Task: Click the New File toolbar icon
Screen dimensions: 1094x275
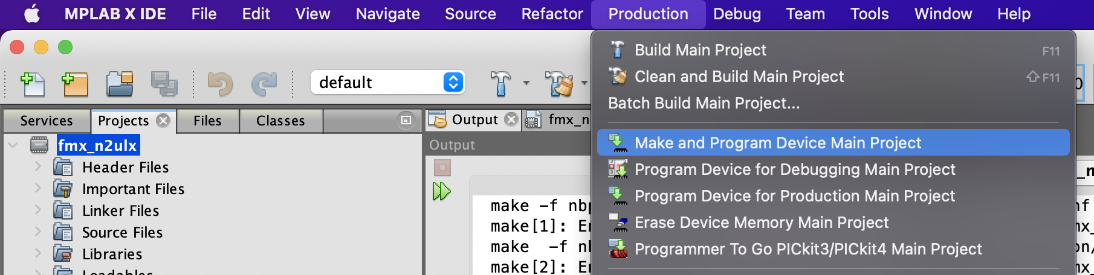Action: (33, 84)
